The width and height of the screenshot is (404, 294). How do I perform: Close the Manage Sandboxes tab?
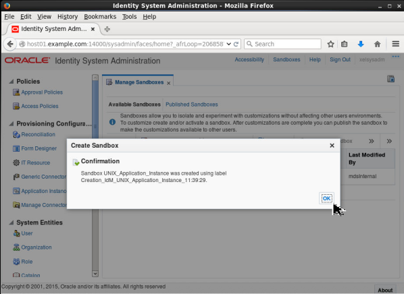[168, 83]
